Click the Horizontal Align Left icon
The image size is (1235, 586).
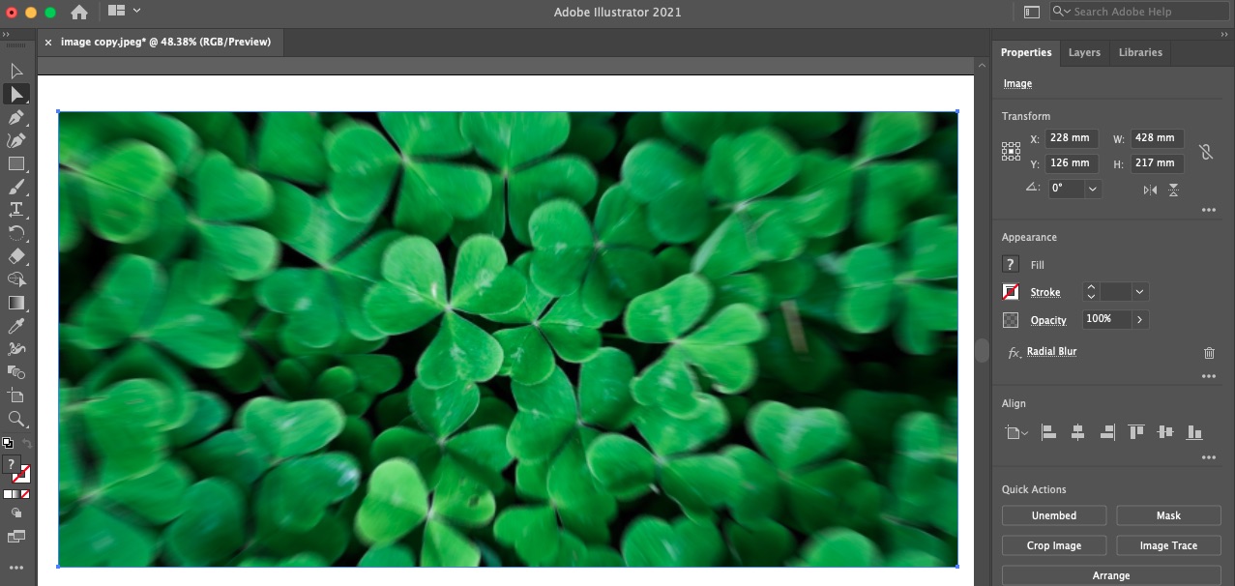pyautogui.click(x=1048, y=432)
